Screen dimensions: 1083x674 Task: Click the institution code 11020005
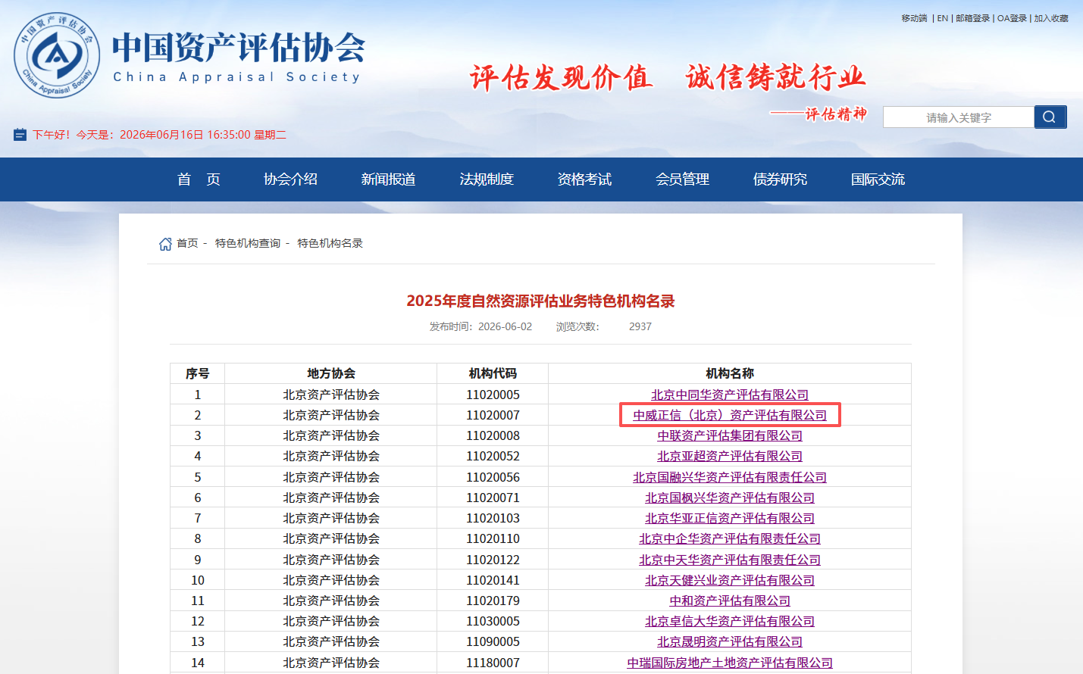click(x=493, y=395)
